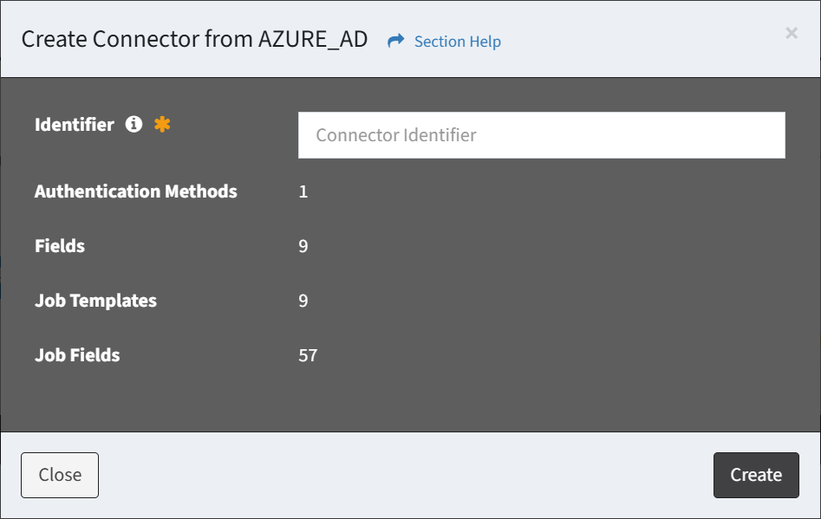Click the Job Templates label
This screenshot has width=821, height=519.
(x=95, y=301)
